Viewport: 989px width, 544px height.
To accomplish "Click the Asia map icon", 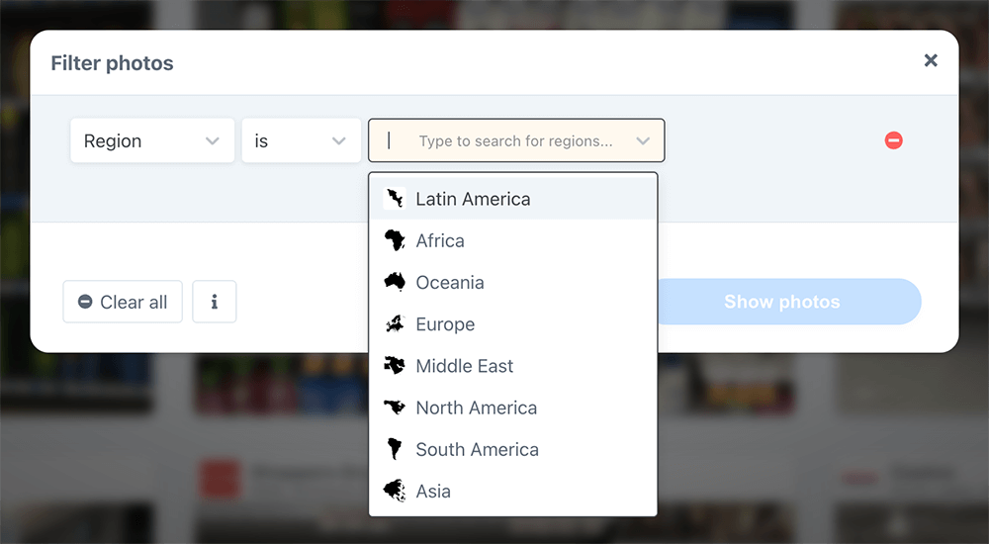I will point(395,491).
